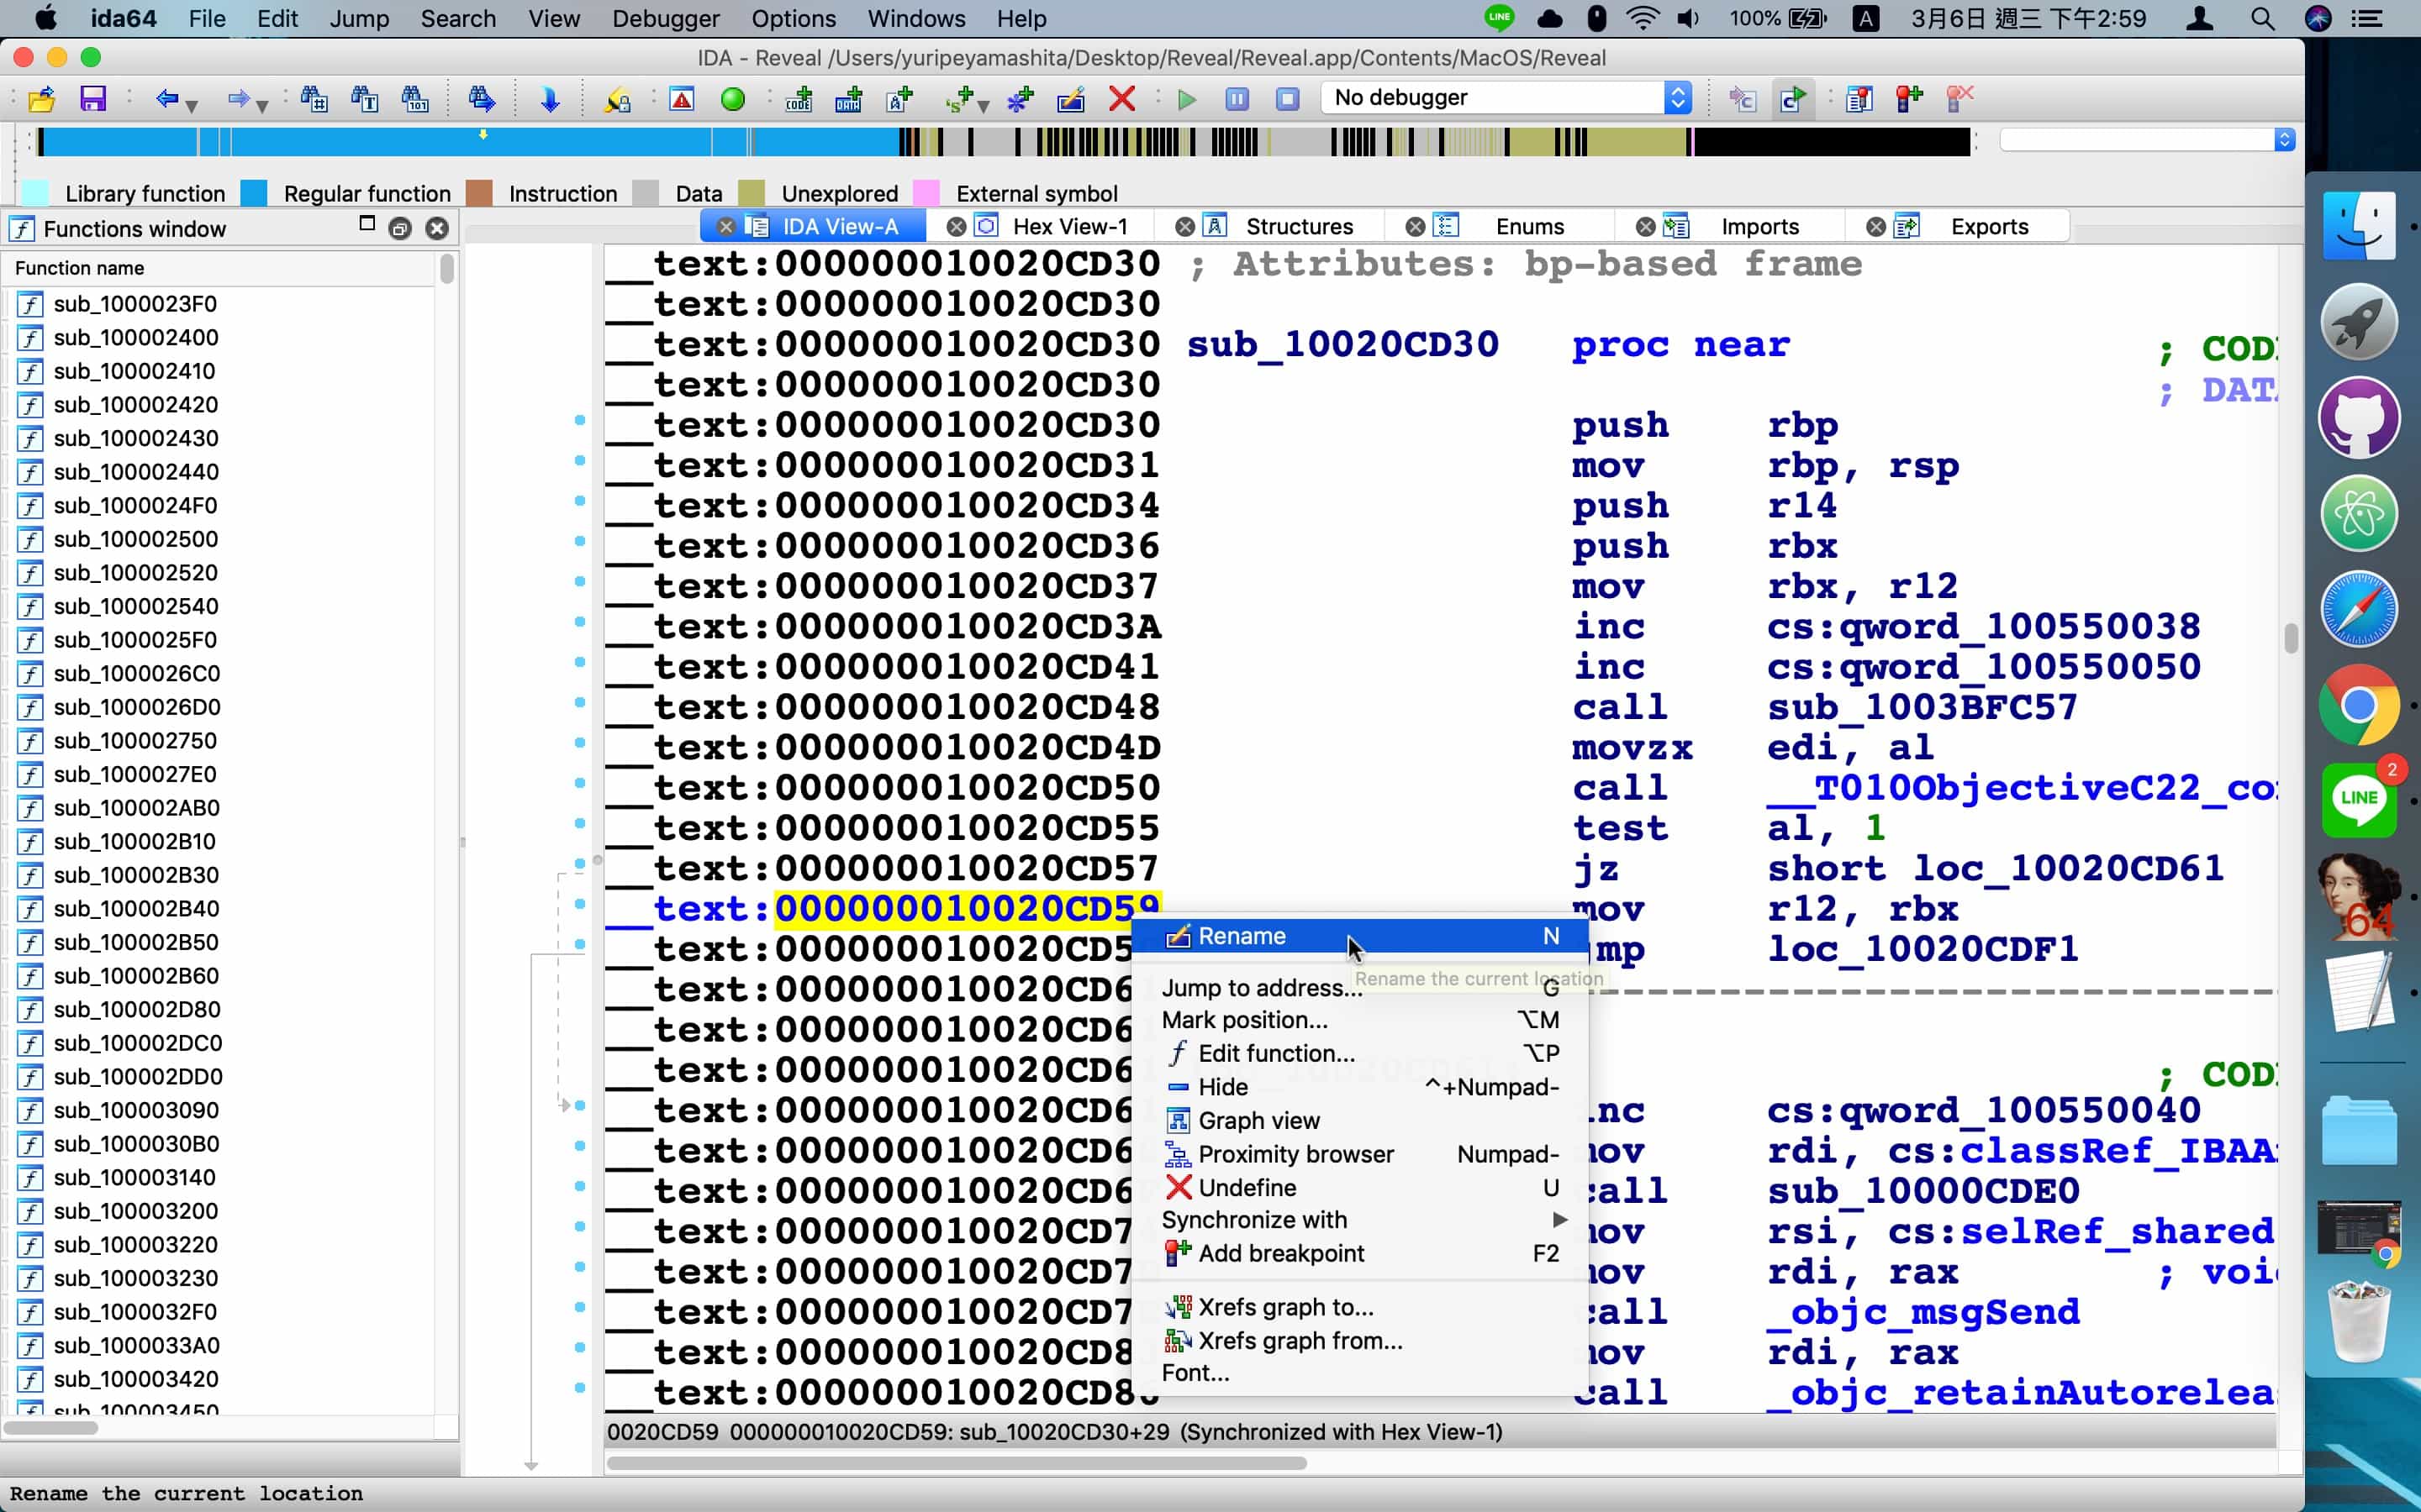2421x1512 pixels.
Task: Click the Pause process toolbar icon
Action: pyautogui.click(x=1237, y=99)
